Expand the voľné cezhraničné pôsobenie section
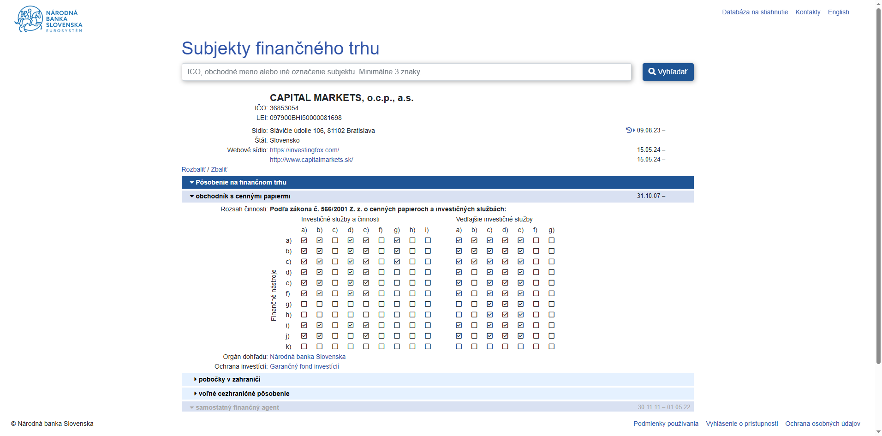882x436 pixels. click(437, 394)
